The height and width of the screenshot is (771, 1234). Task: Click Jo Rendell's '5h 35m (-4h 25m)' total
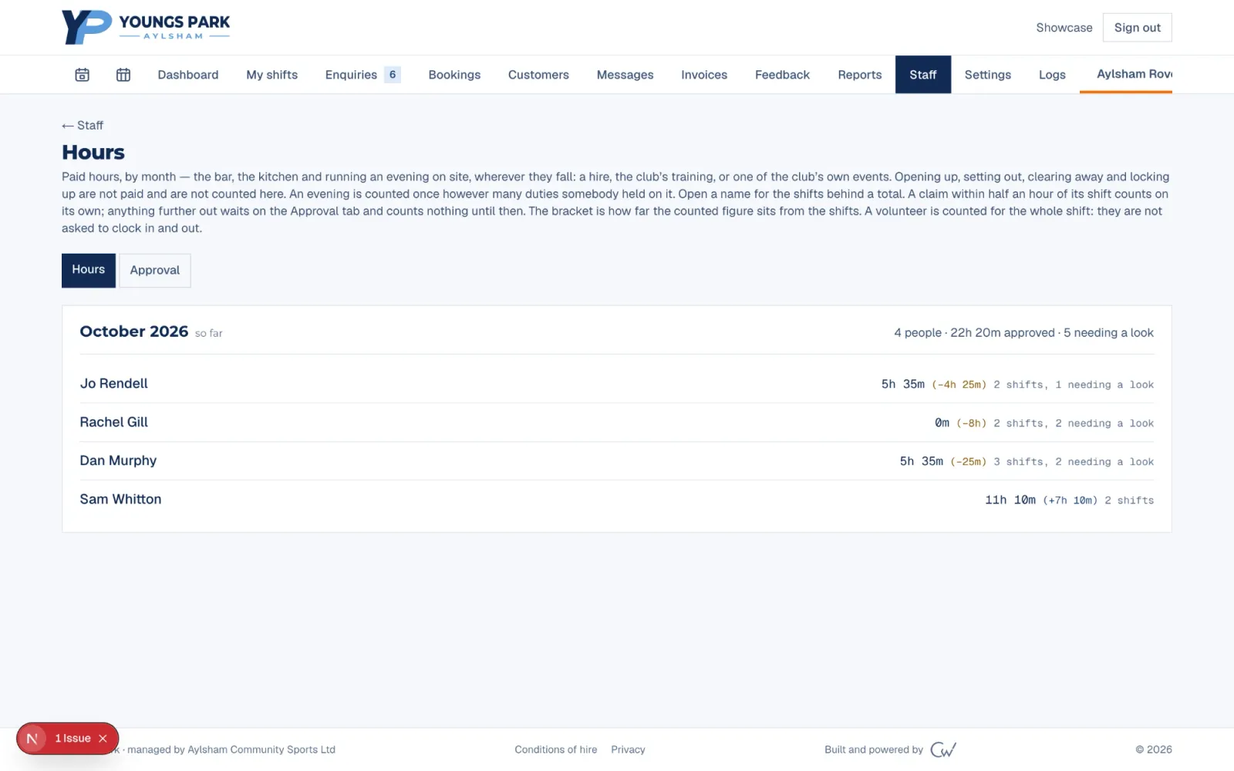(x=934, y=384)
